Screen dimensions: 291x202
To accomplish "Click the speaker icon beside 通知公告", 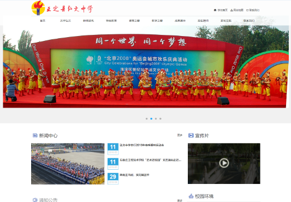I will (35, 200).
